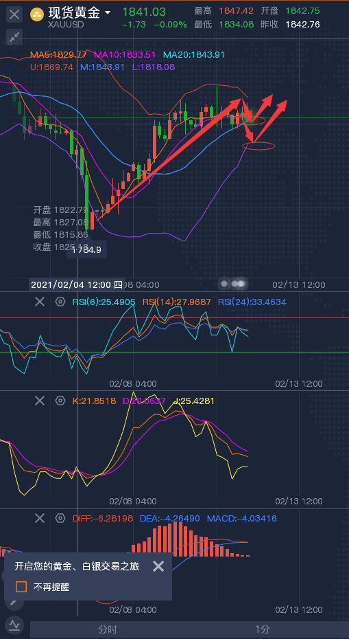349x639 pixels.
Task: Click the J:25.4281 label
Action: pyautogui.click(x=193, y=401)
